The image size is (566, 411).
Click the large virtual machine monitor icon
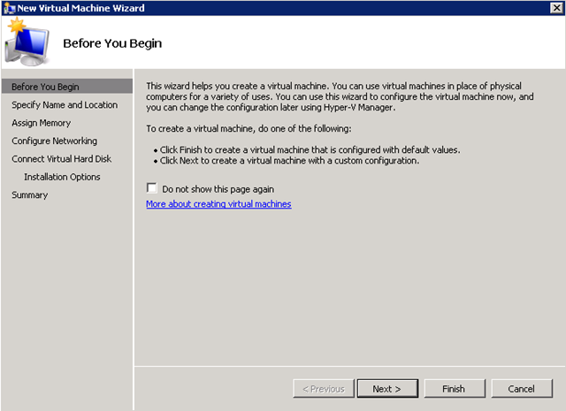point(27,42)
